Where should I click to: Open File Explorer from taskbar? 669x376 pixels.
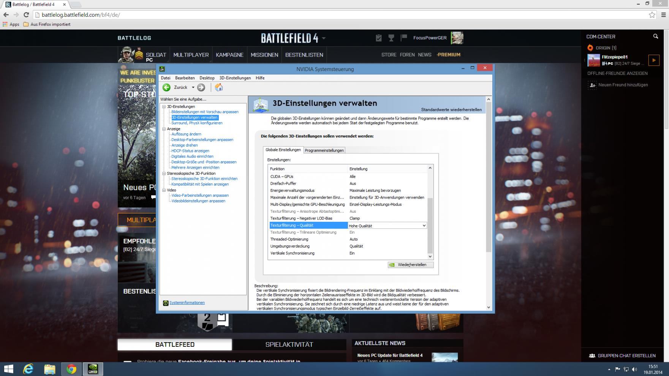[50, 369]
